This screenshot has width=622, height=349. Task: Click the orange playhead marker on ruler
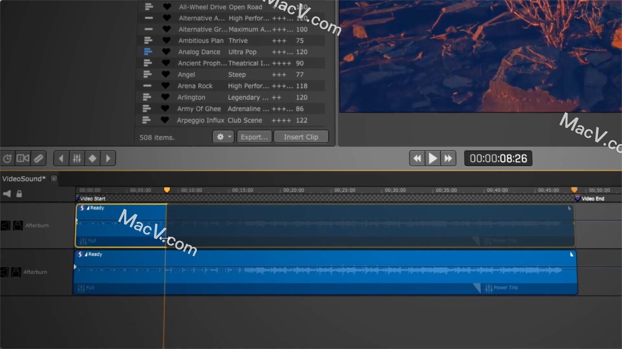click(167, 190)
